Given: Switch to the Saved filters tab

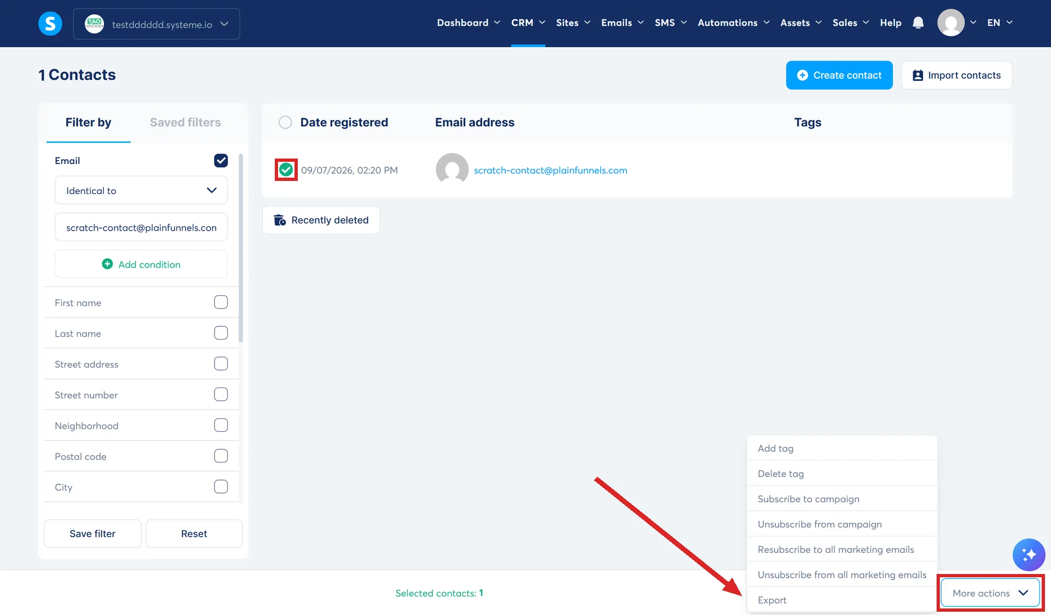Looking at the screenshot, I should 186,122.
